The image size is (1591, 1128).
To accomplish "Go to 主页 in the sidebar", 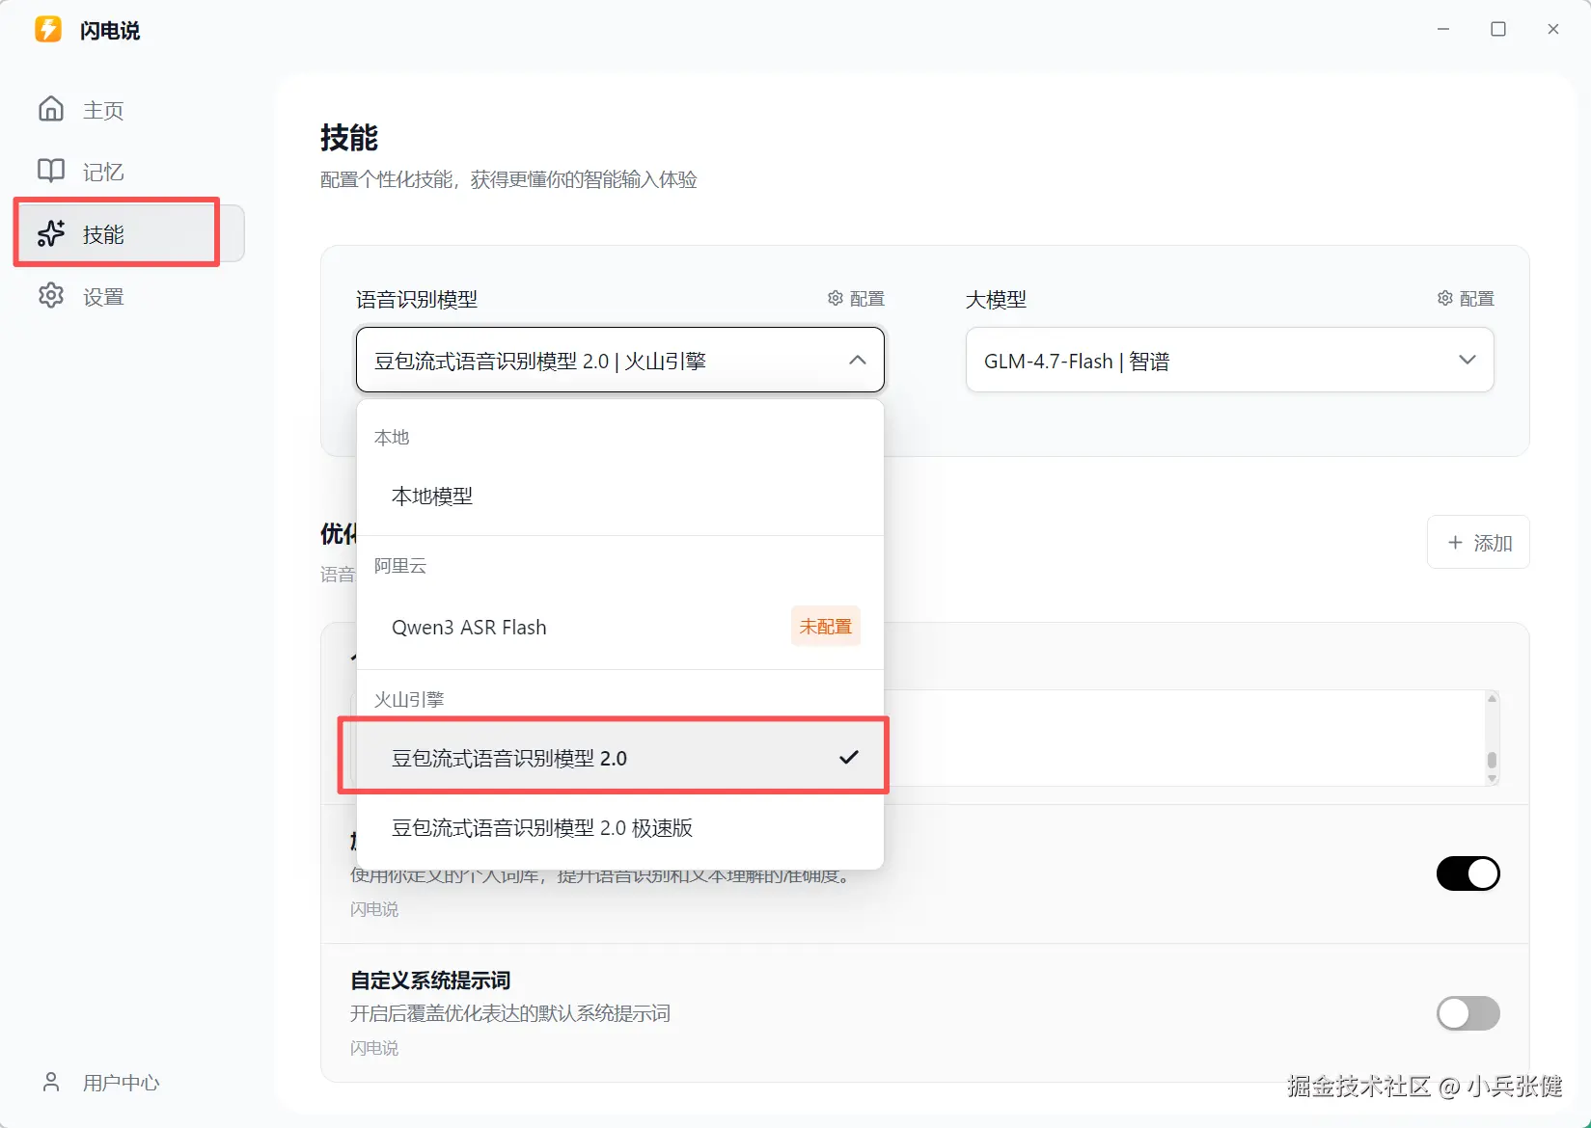I will [x=128, y=110].
